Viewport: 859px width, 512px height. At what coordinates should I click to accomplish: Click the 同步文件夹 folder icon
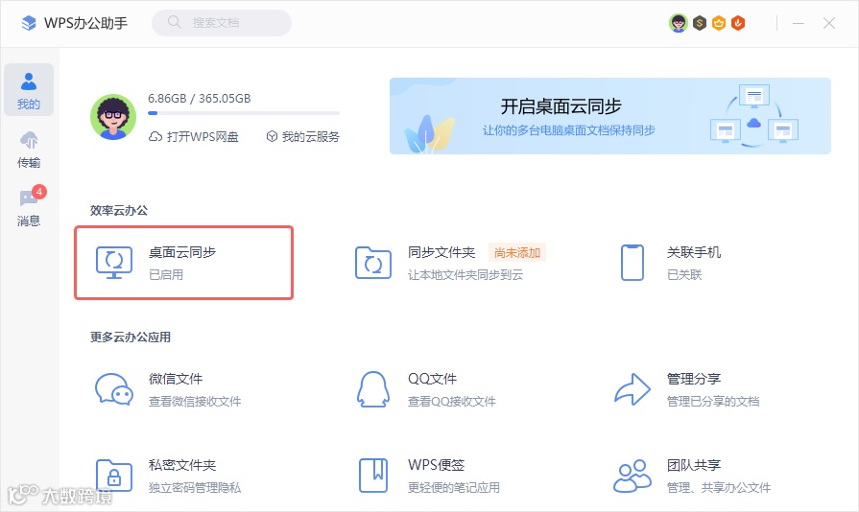373,263
